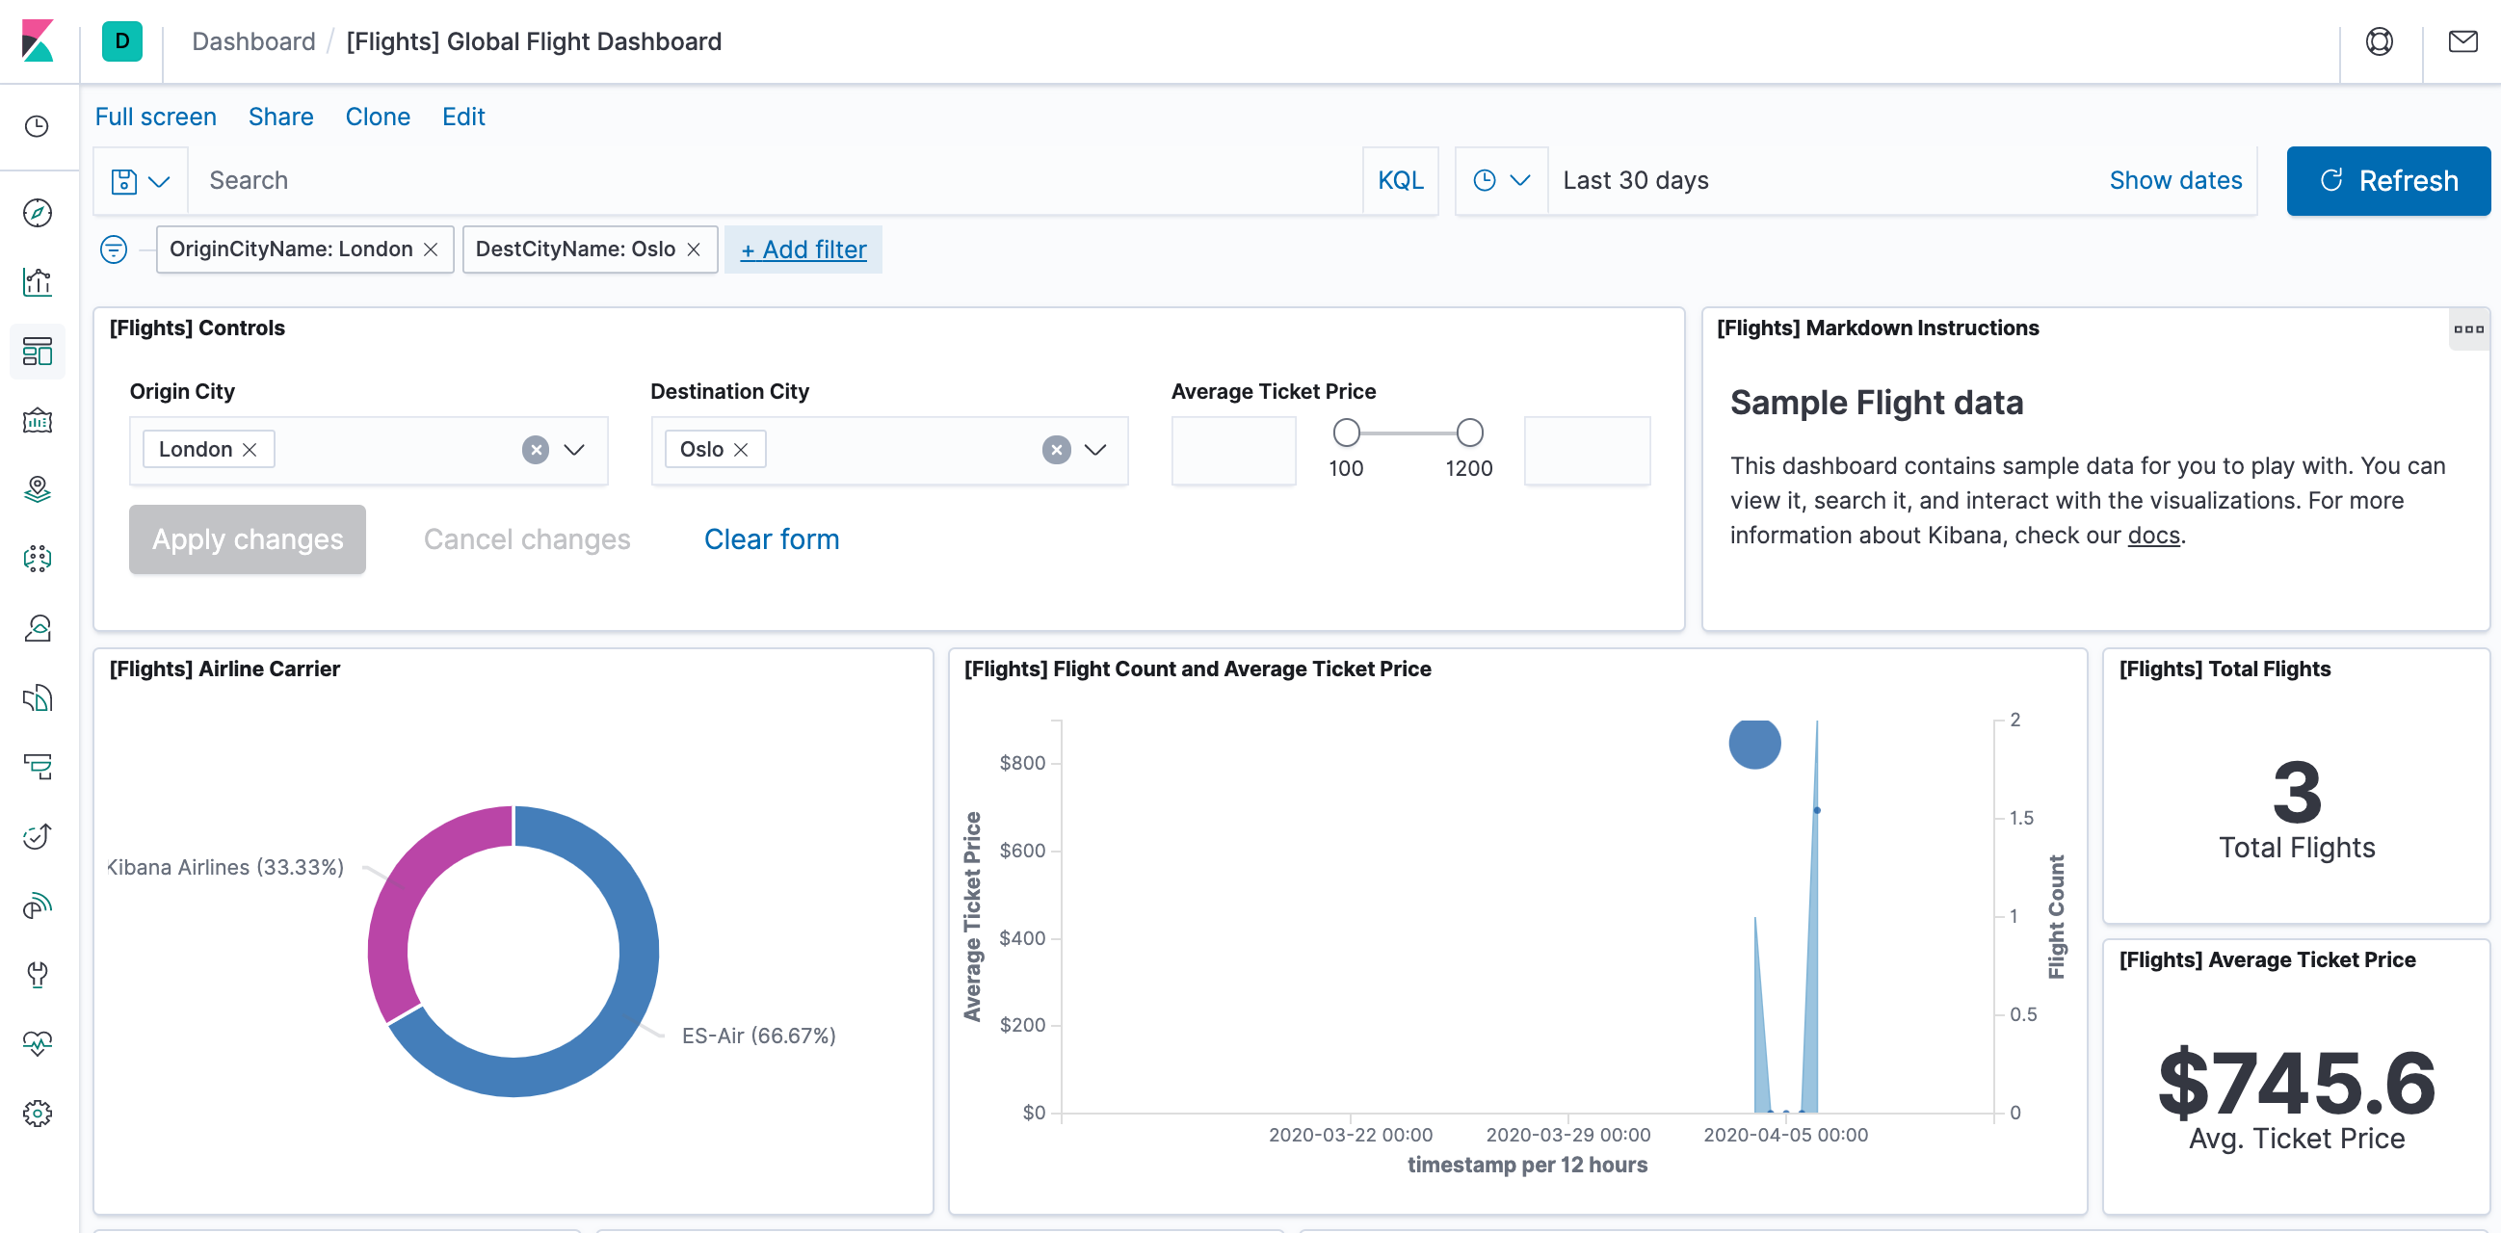Click the Last 30 days time range
This screenshot has width=2501, height=1233.
1636,180
